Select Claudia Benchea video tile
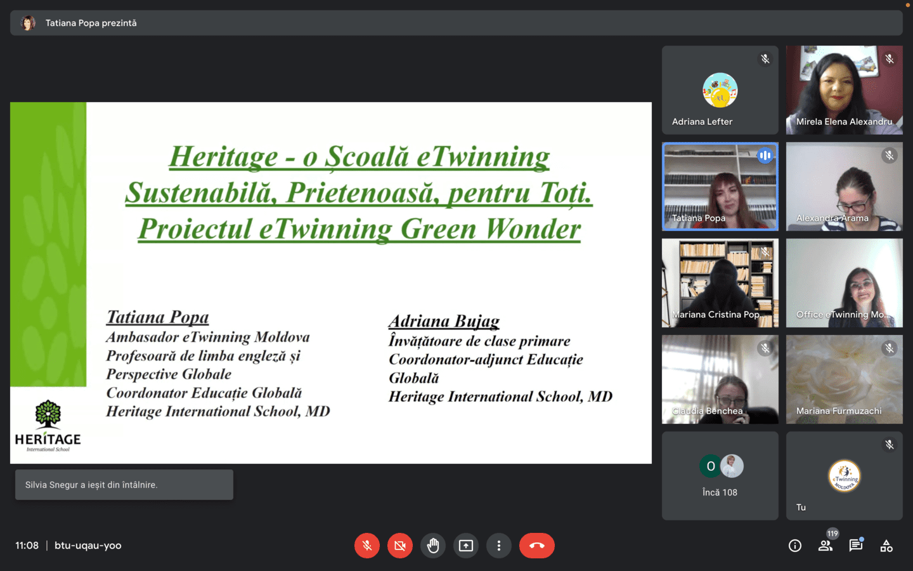Image resolution: width=913 pixels, height=571 pixels. (720, 379)
